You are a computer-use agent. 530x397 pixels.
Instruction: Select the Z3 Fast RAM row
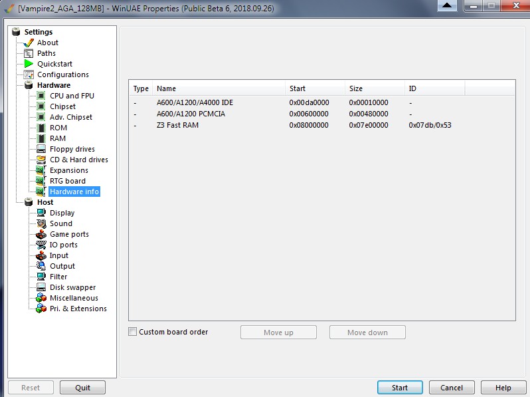(177, 125)
